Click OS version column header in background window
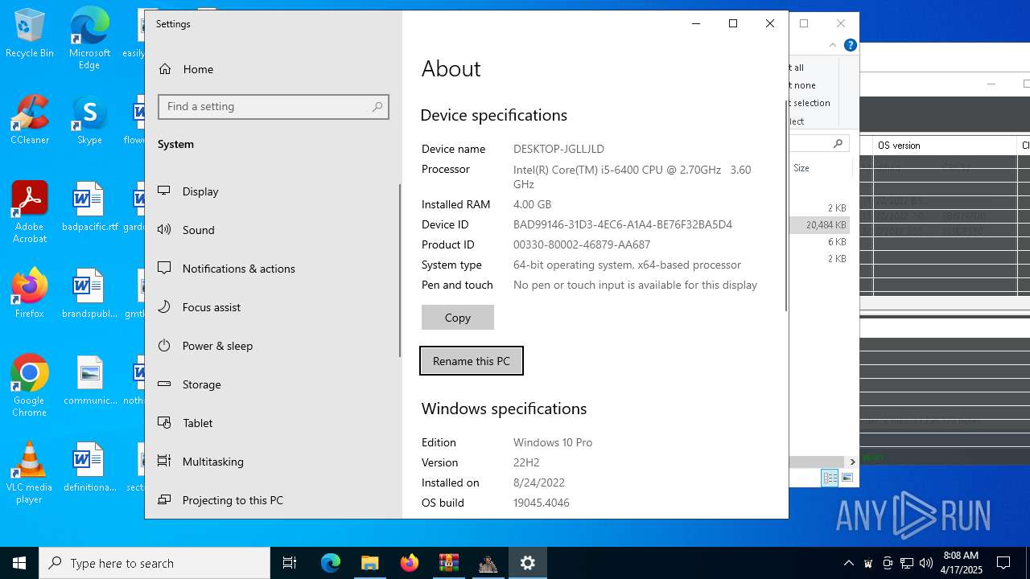 [945, 146]
